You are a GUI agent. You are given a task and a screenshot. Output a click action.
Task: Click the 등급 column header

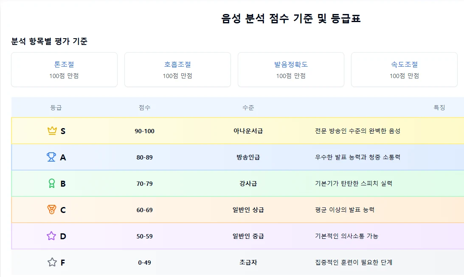click(x=56, y=108)
